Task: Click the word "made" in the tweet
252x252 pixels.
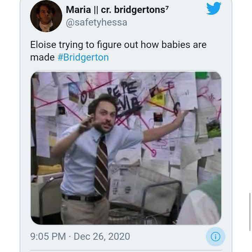Action: tap(42, 57)
